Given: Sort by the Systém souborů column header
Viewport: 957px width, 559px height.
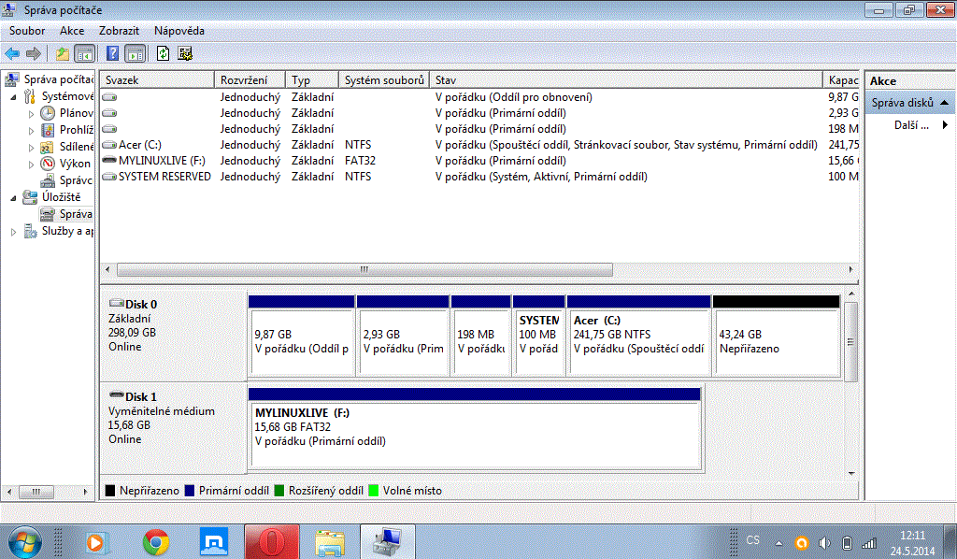Looking at the screenshot, I should coord(384,80).
